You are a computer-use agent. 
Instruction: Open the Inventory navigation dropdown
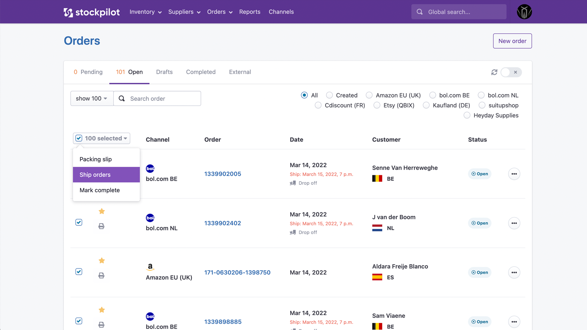[x=145, y=12]
